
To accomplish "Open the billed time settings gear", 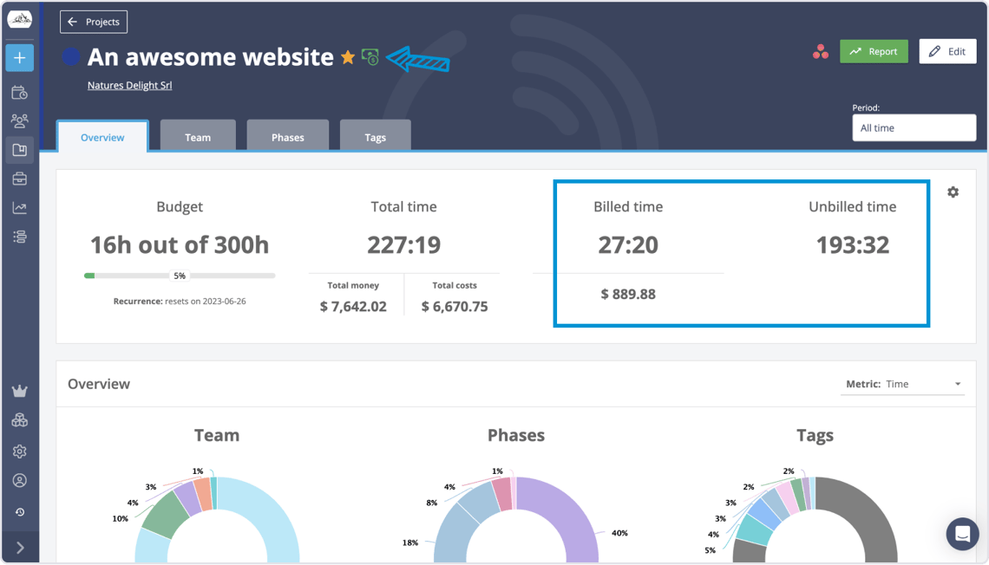I will click(953, 192).
